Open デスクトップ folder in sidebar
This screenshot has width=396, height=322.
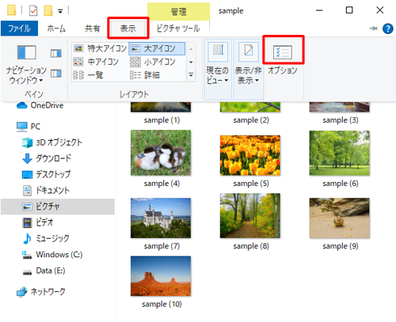point(46,174)
